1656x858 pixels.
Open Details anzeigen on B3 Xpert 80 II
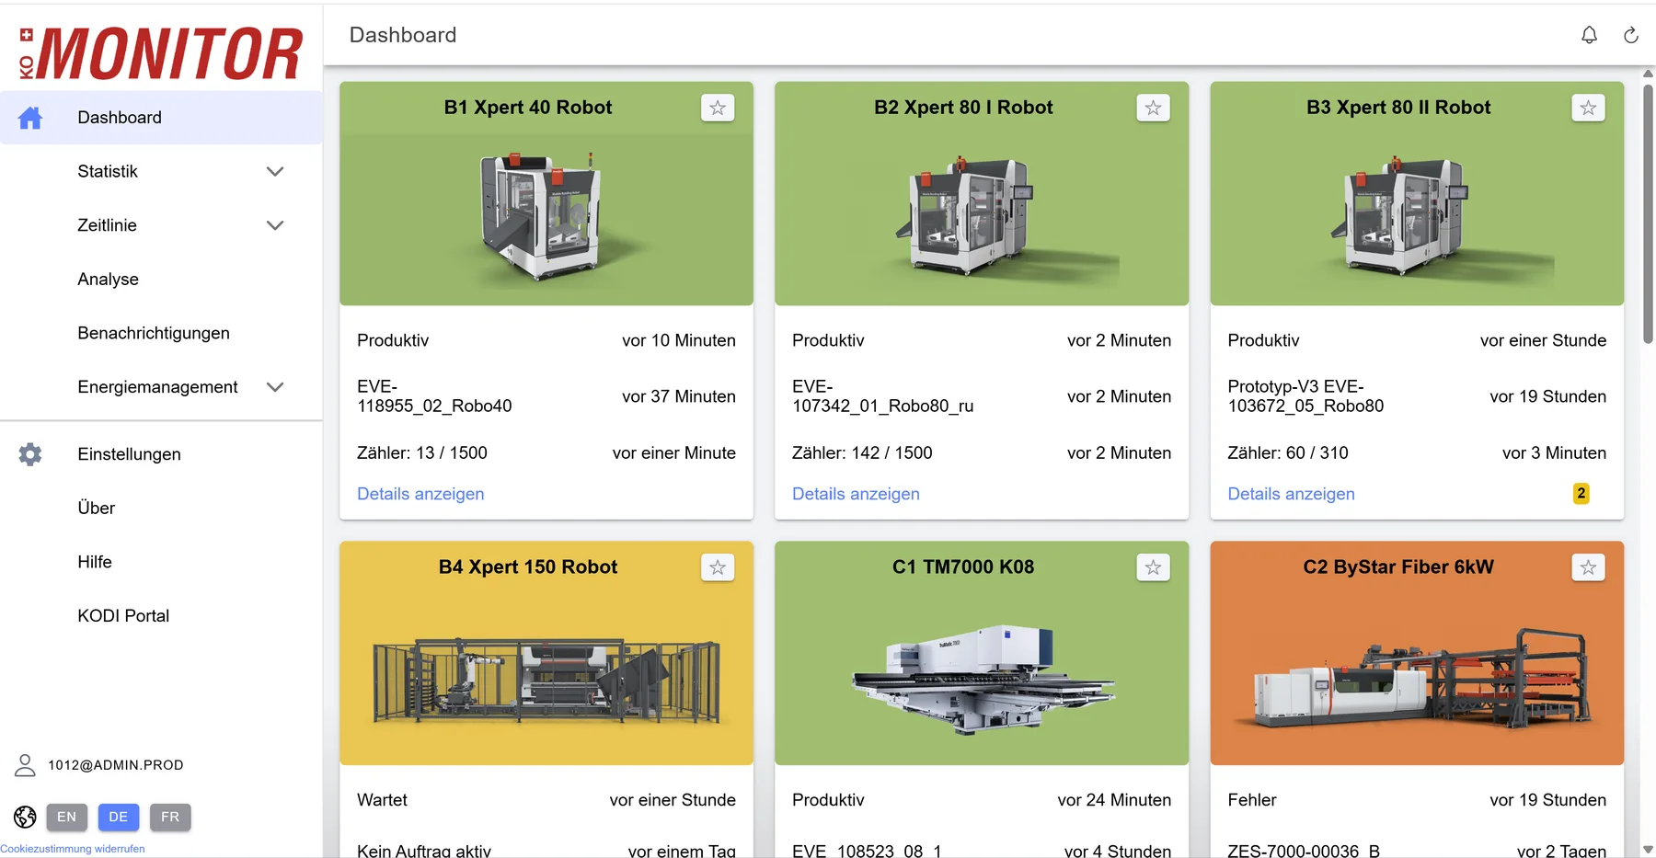[x=1291, y=494]
